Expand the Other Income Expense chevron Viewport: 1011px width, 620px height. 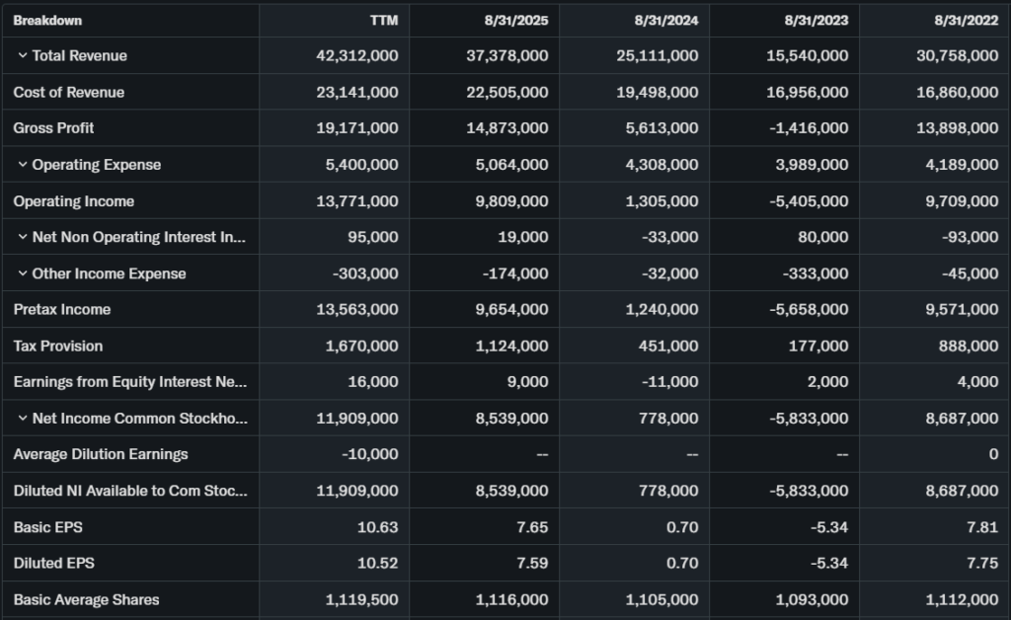(22, 273)
